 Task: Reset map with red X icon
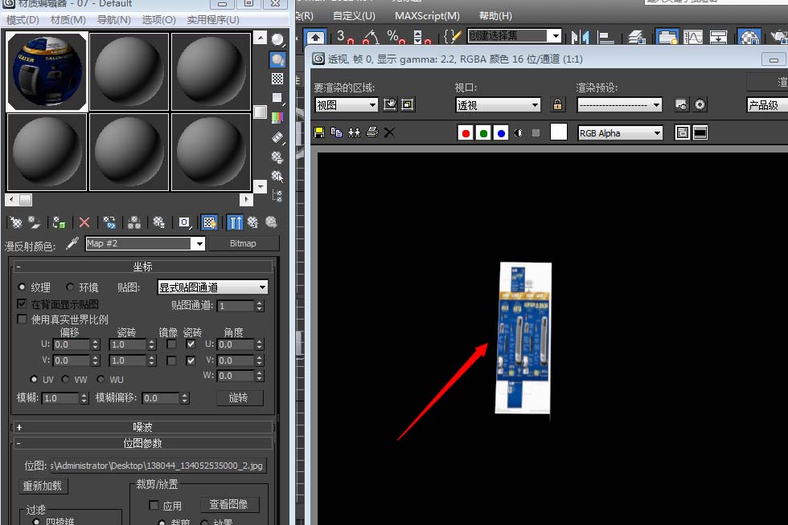(x=84, y=222)
